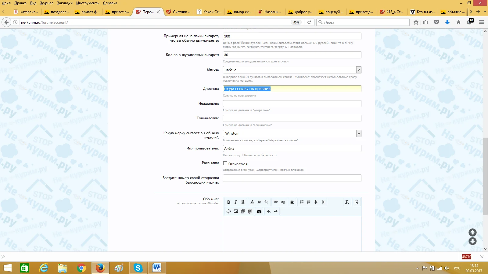
Task: Open cigarette brand dropdown showing Winston
Action: [359, 133]
